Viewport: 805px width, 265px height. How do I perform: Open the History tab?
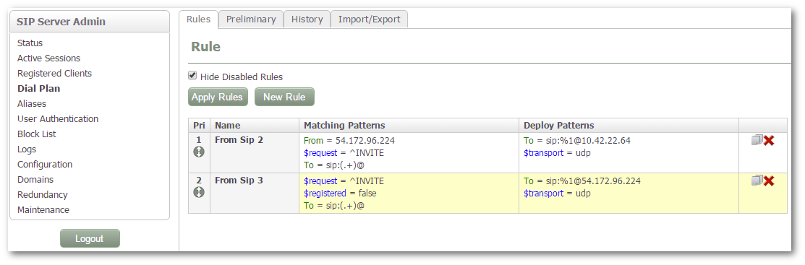pos(307,19)
